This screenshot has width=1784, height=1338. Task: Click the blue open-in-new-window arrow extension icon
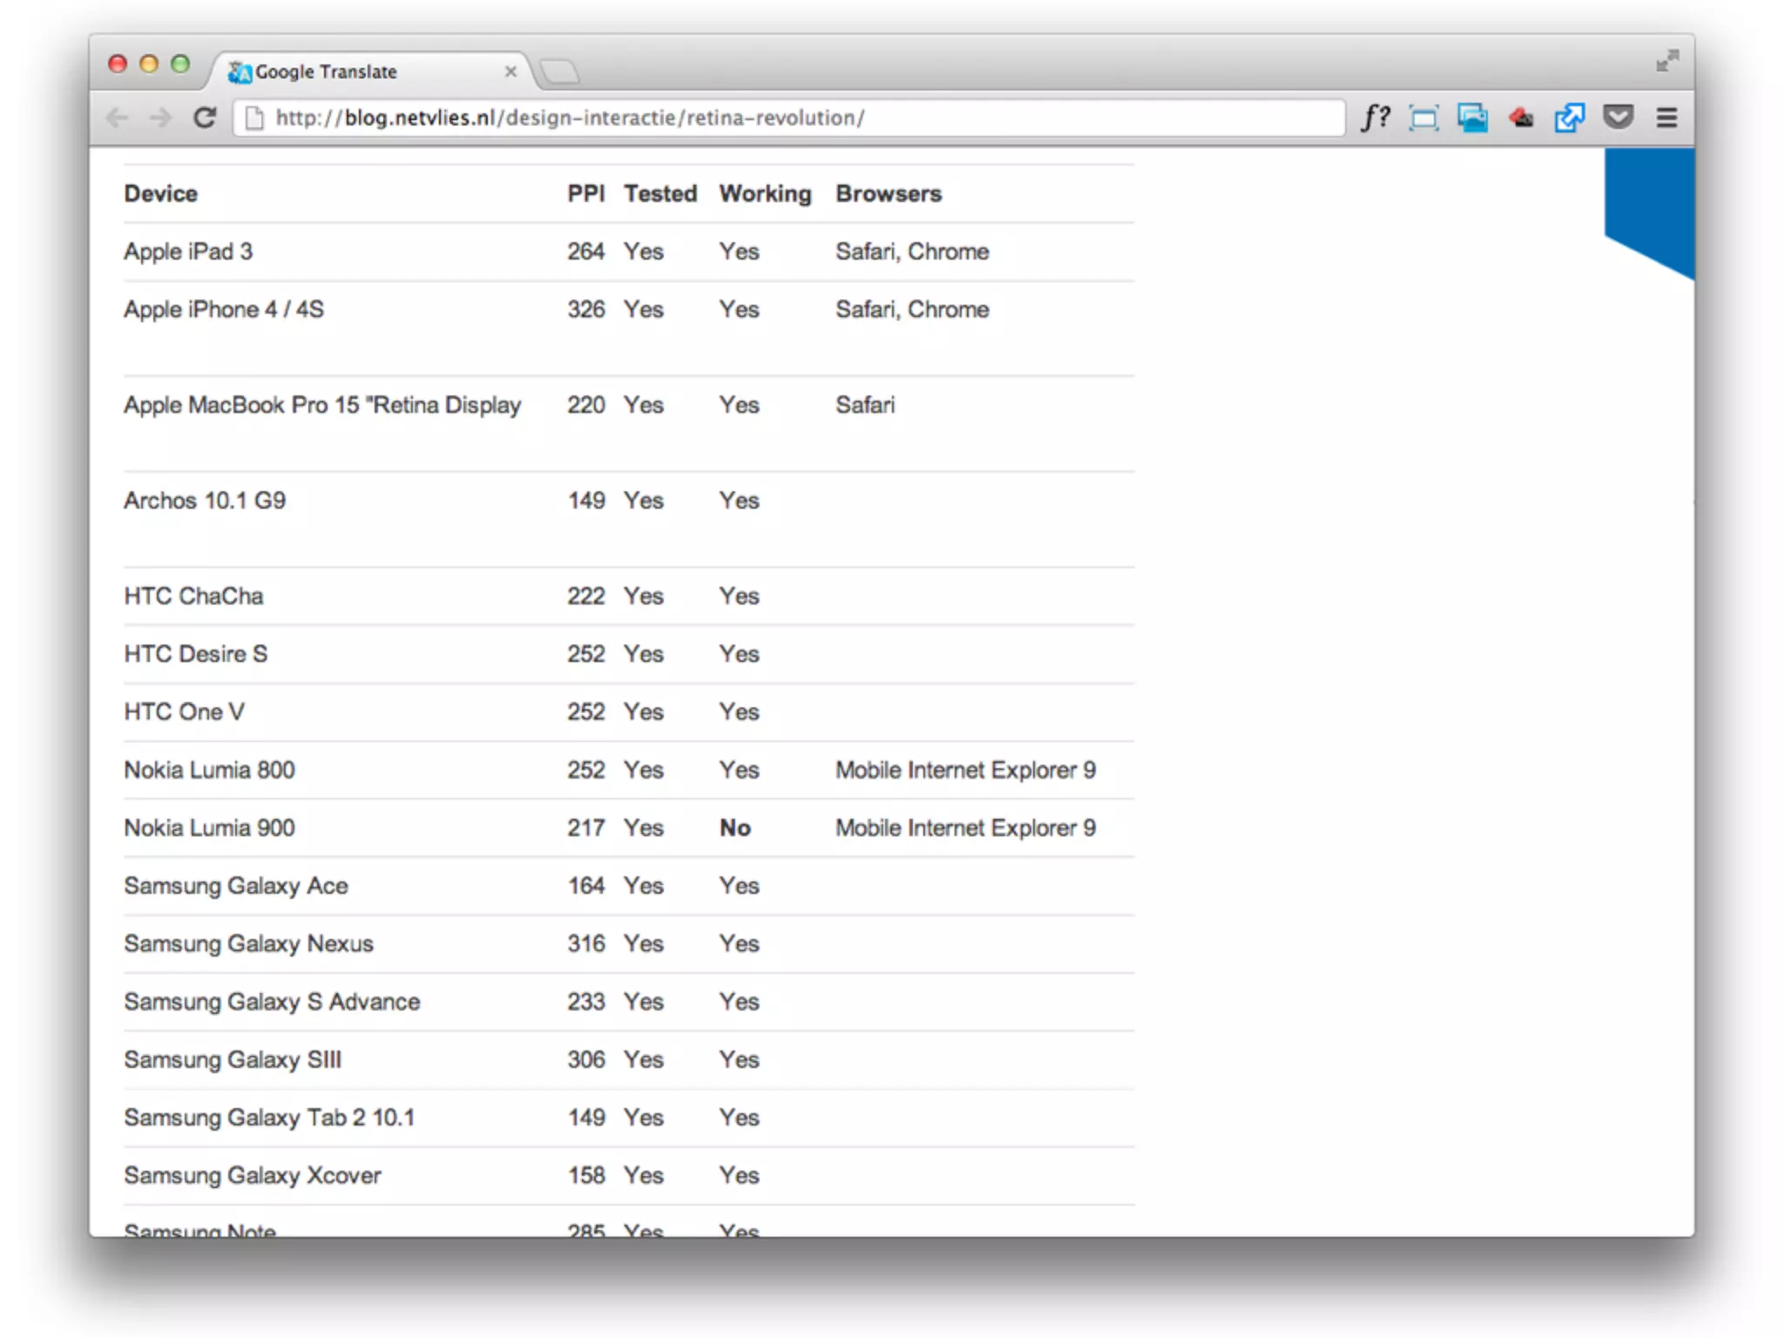(1569, 118)
